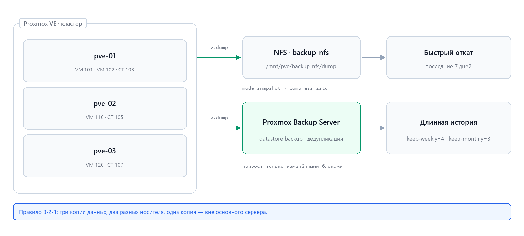
Task: Select the pve-02 node box
Action: pos(105,108)
